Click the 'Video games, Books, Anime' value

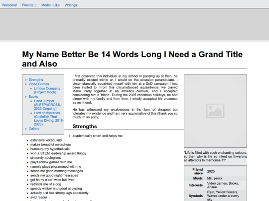[x=223, y=185]
